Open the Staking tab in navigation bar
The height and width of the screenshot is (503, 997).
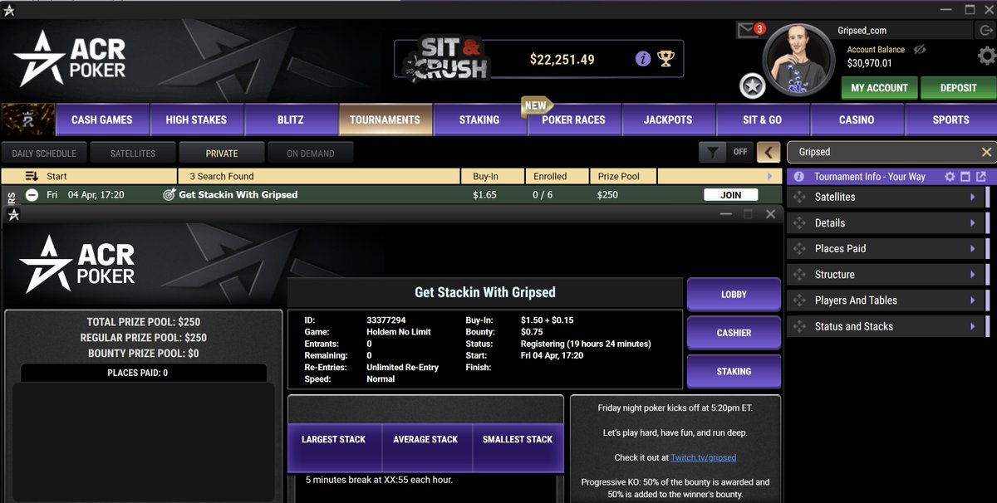pos(479,120)
